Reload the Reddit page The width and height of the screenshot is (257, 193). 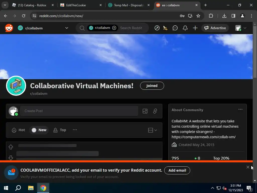coord(24,16)
